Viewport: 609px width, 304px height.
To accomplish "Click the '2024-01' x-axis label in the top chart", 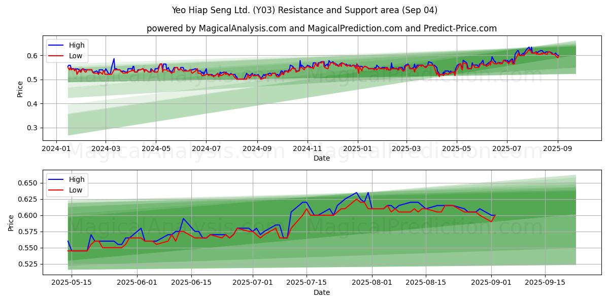I will pyautogui.click(x=56, y=149).
